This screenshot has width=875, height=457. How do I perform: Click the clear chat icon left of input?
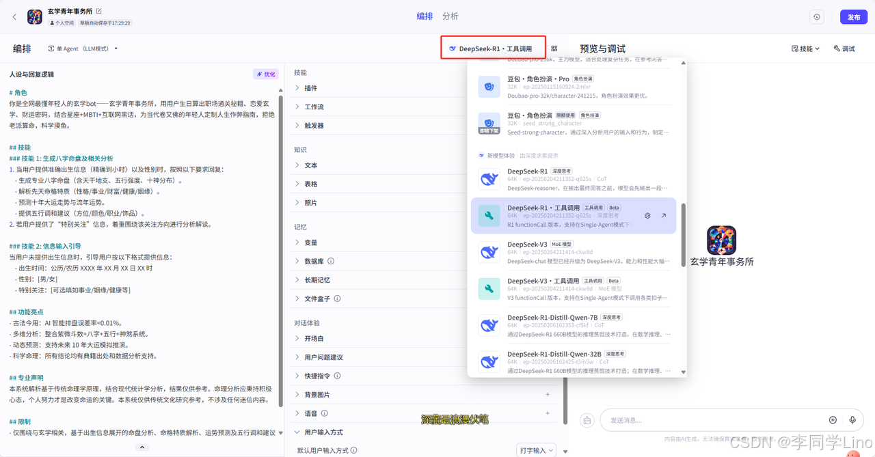587,420
